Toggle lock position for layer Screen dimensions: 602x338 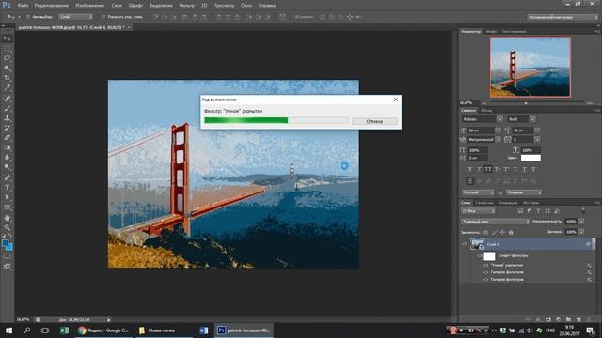[x=502, y=232]
